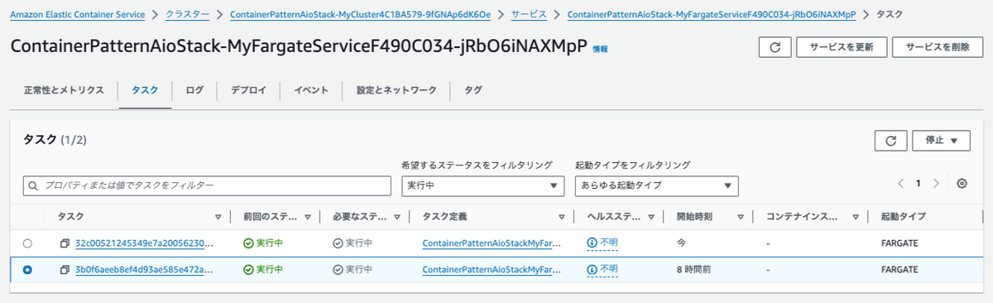Image resolution: width=993 pixels, height=303 pixels.
Task: Switch to イベント tab
Action: coord(311,90)
